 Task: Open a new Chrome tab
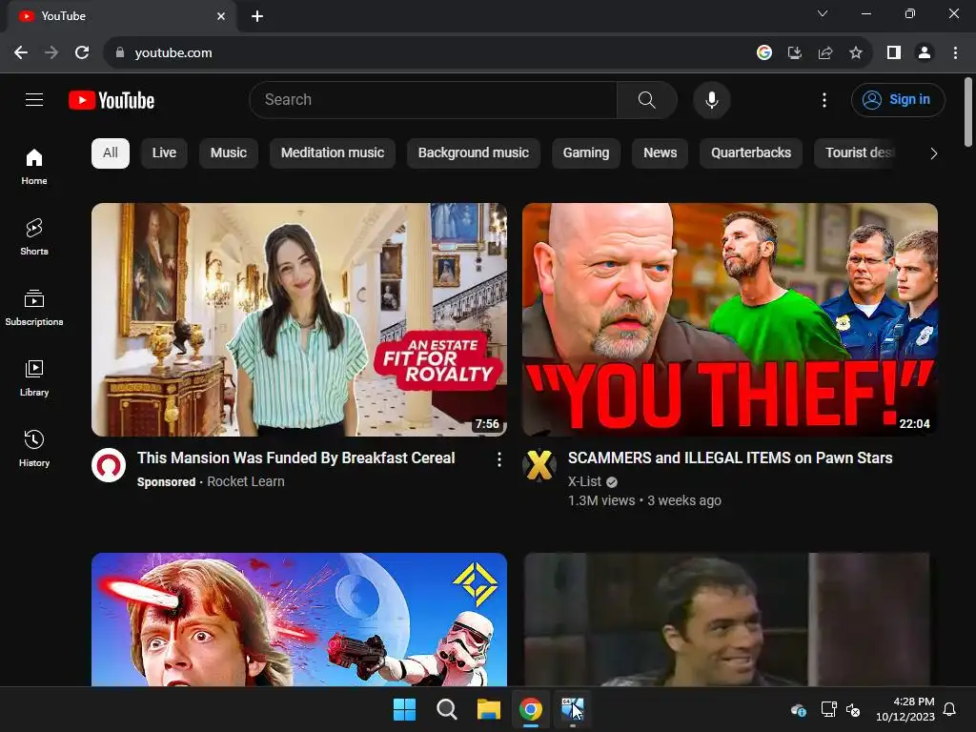pyautogui.click(x=257, y=16)
